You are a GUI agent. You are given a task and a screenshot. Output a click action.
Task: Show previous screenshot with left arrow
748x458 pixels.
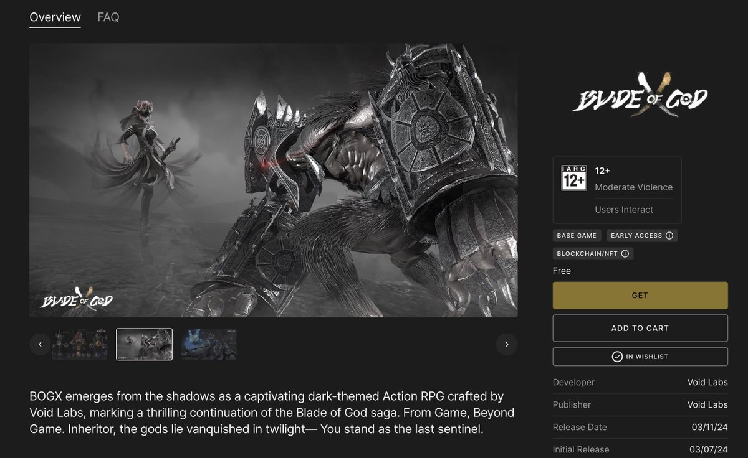click(x=41, y=344)
